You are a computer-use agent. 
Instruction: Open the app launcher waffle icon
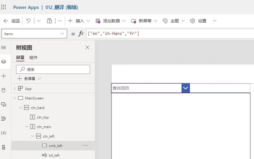(4, 7)
